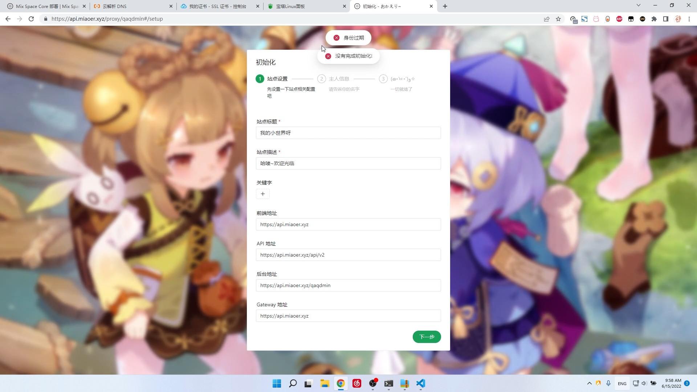
Task: Focus the 站点描述 input field
Action: tap(348, 163)
